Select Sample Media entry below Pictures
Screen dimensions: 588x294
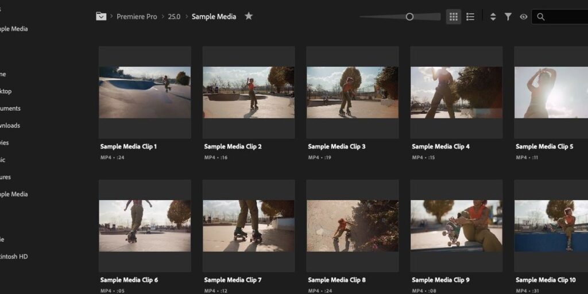click(x=14, y=194)
